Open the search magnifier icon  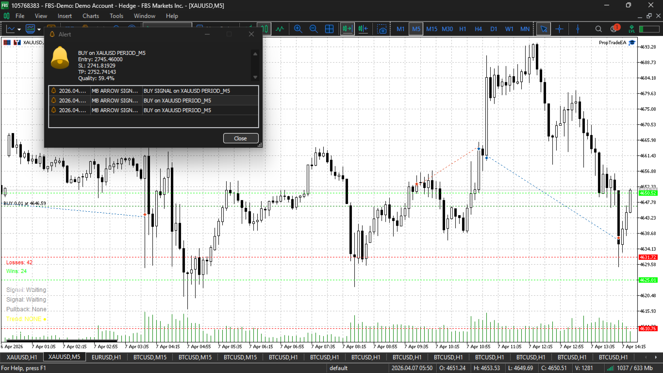pyautogui.click(x=598, y=29)
